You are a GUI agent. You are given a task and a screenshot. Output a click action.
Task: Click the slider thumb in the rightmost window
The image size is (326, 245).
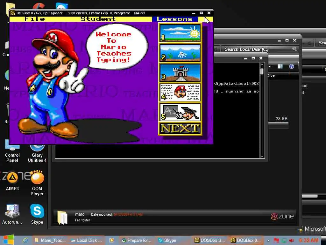310,196
